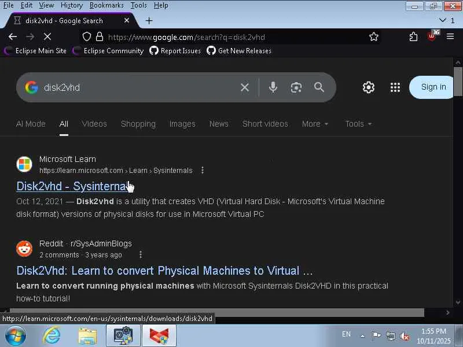Open three-dot menu for Microsoft Learn result
The image size is (463, 347).
tap(202, 170)
